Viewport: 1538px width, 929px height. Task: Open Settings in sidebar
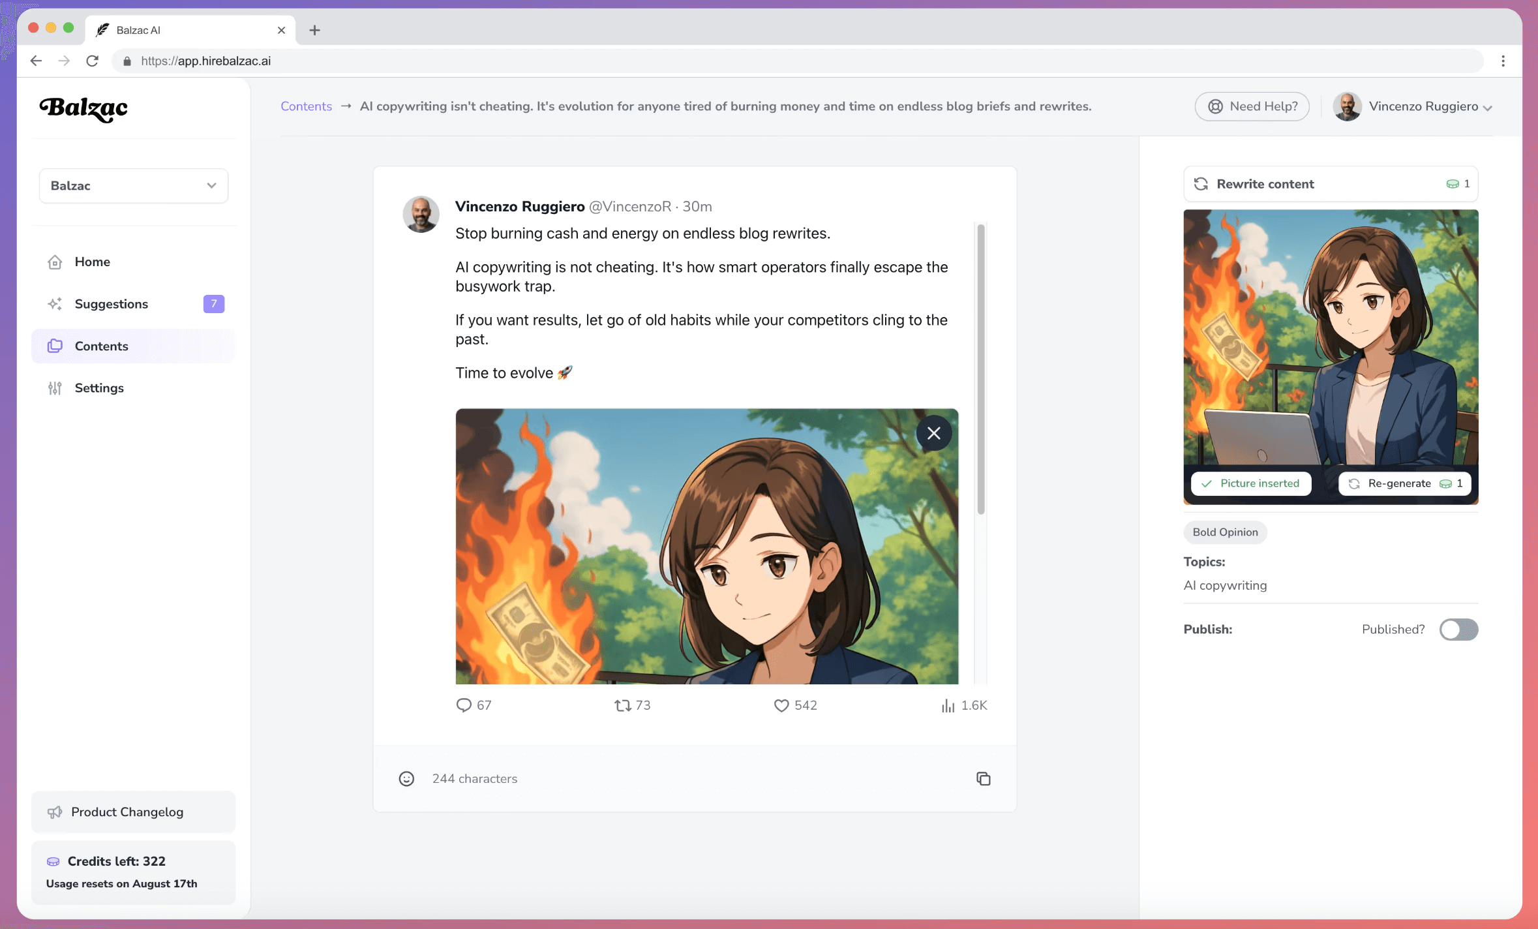pyautogui.click(x=99, y=388)
